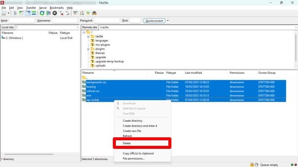Open the Local site path dropdown
The height and width of the screenshot is (167, 298).
pyautogui.click(x=77, y=27)
